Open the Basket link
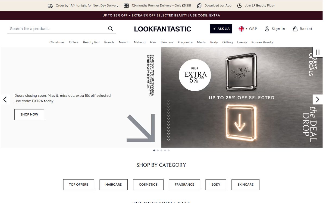This screenshot has height=203, width=326. (303, 29)
